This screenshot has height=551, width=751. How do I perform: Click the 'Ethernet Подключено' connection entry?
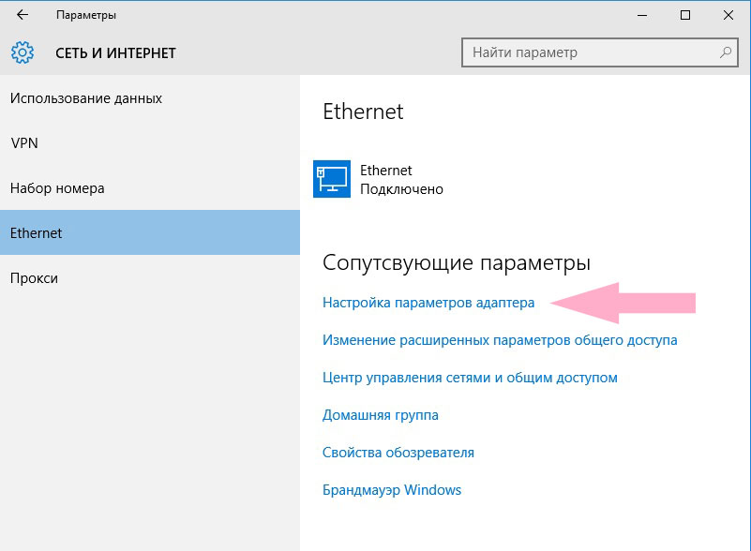379,180
